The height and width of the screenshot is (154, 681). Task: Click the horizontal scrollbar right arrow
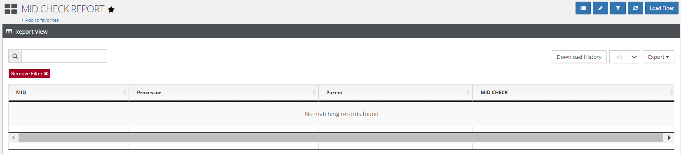tap(669, 138)
